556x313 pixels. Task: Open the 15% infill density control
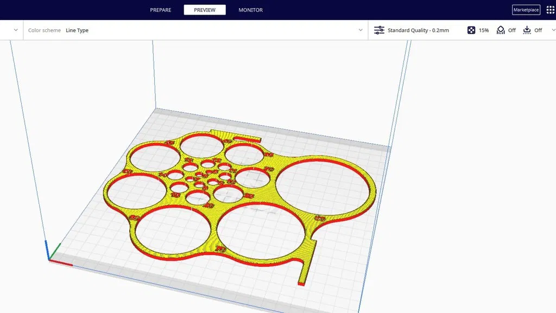483,30
